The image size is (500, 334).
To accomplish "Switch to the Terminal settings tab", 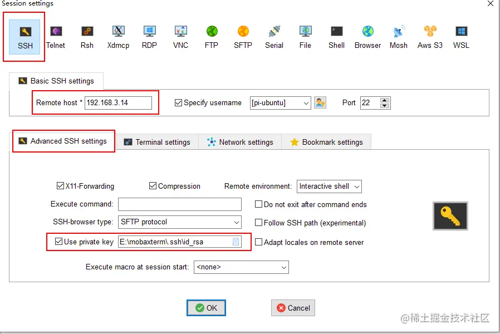I will (157, 142).
